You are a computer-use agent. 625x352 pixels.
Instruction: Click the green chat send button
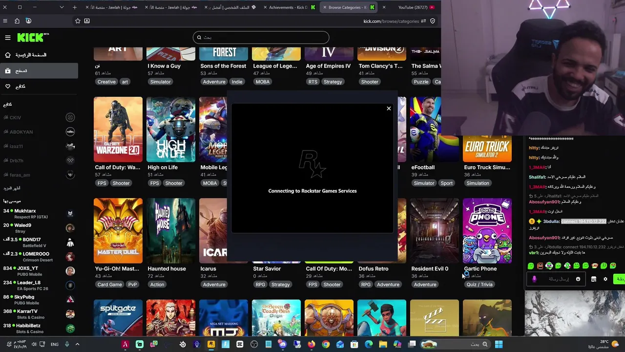tap(620, 279)
